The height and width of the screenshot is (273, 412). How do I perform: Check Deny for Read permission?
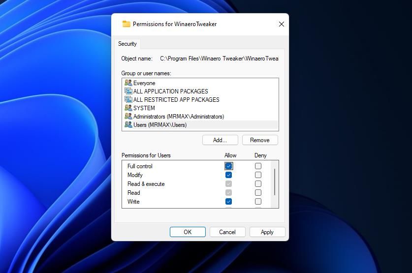(258, 193)
